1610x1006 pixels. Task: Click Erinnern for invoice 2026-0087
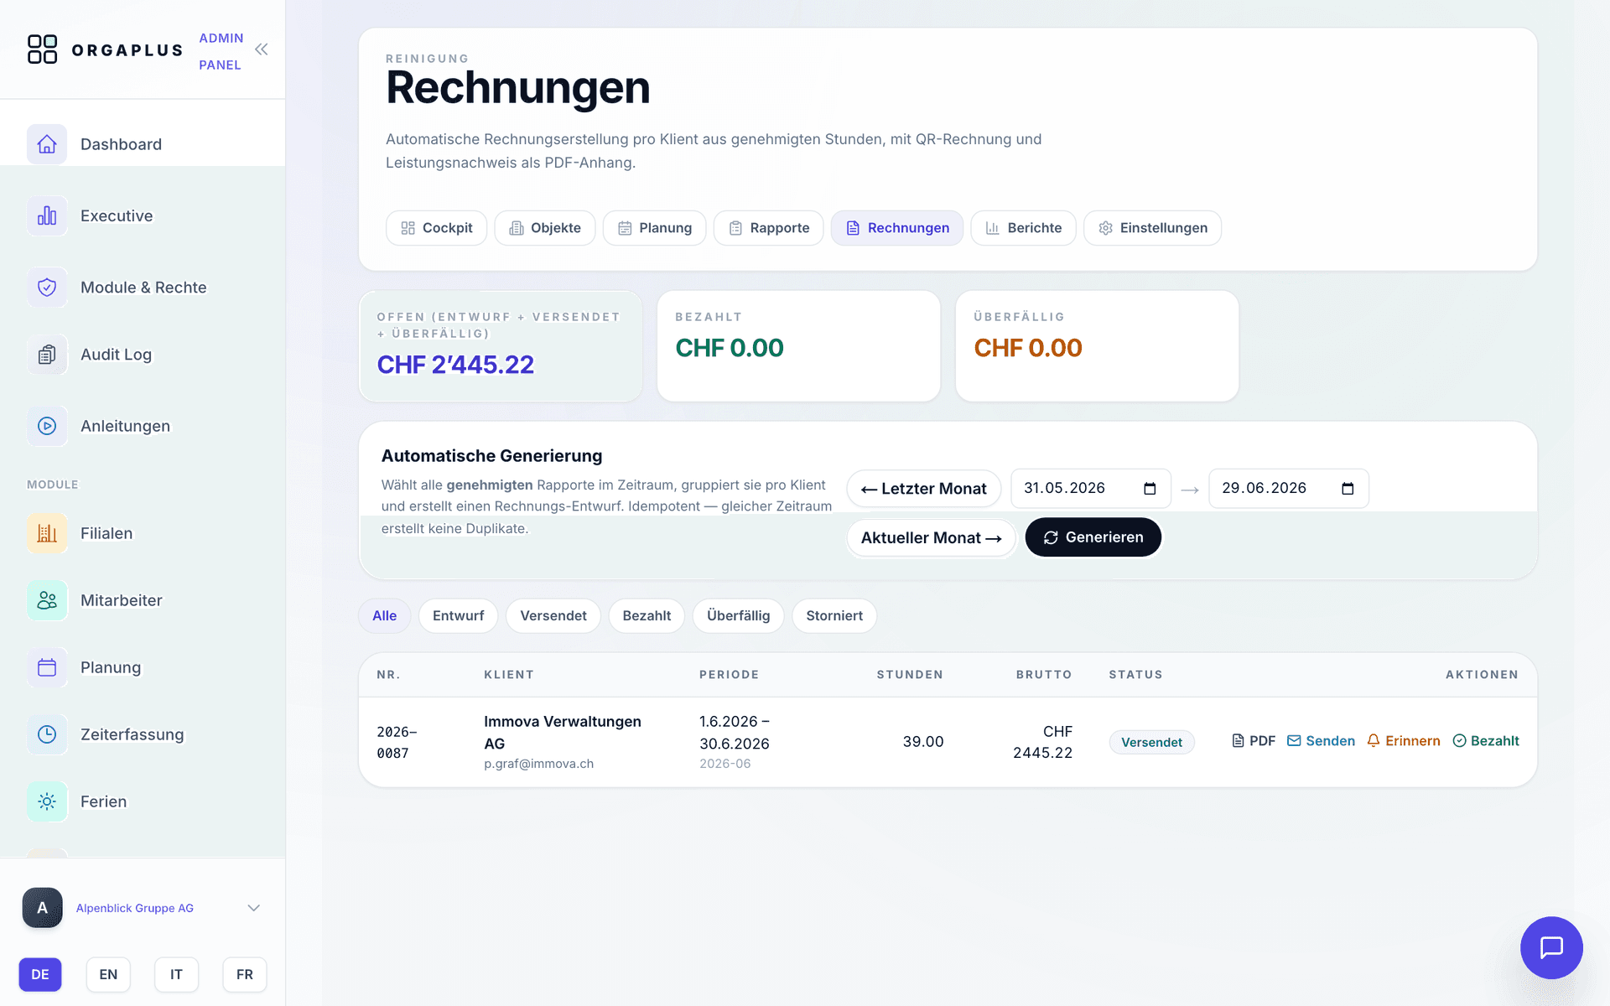1404,741
